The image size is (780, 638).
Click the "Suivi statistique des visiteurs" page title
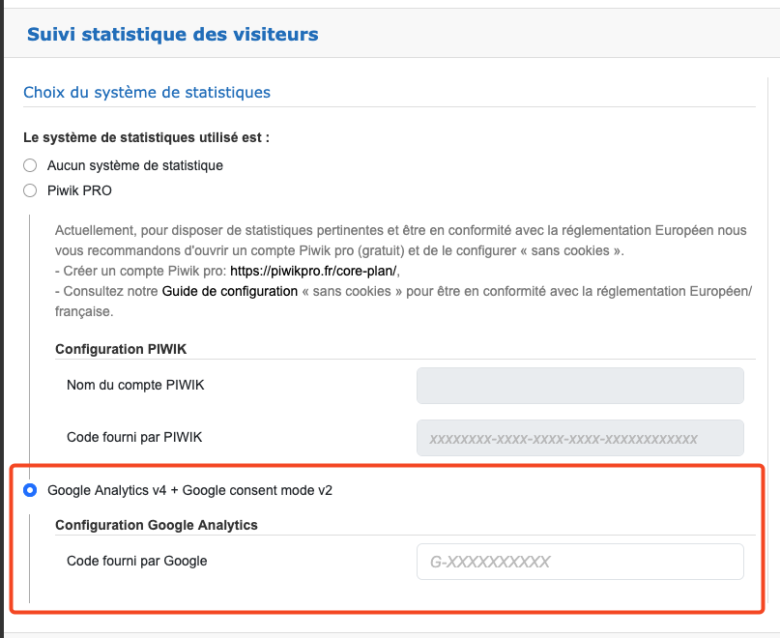pos(172,35)
